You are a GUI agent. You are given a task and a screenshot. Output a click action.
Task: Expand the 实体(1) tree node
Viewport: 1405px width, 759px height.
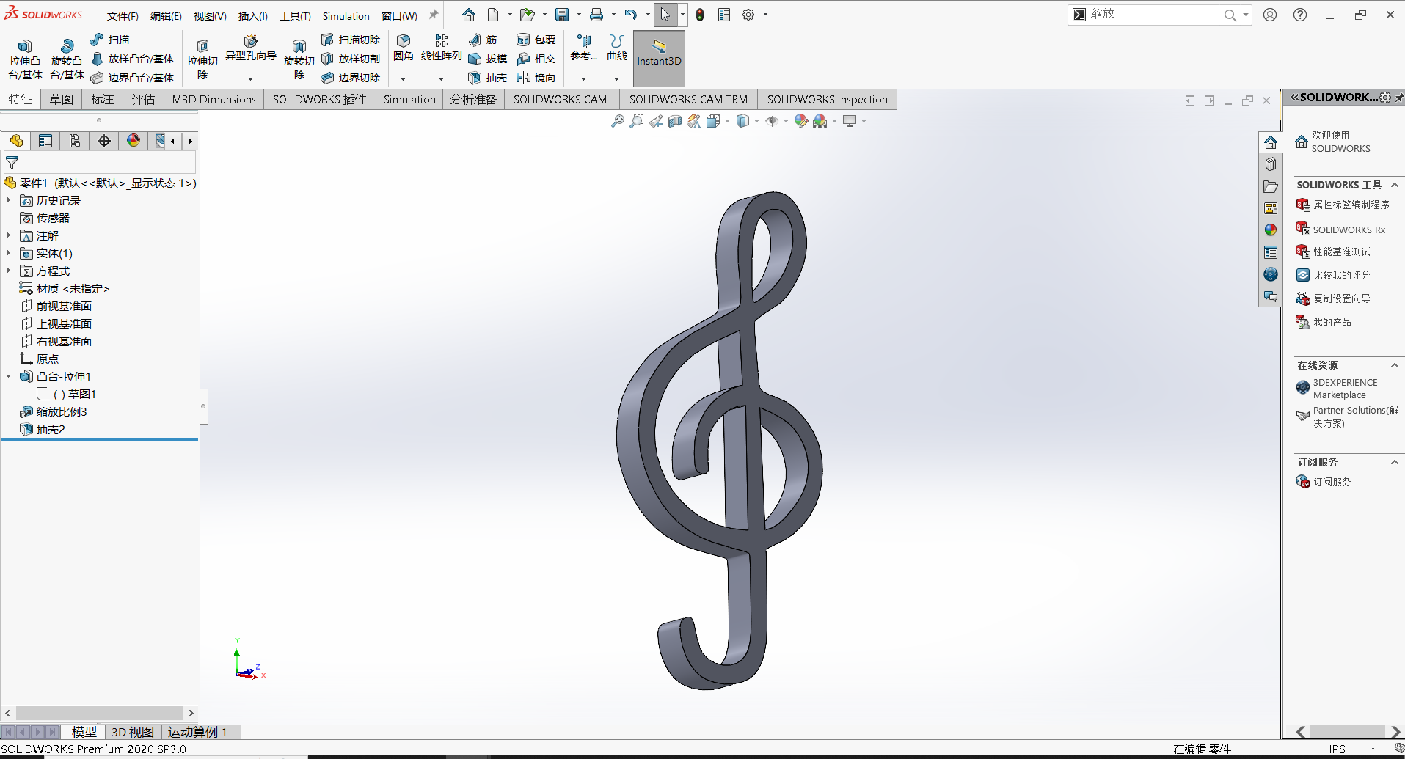pyautogui.click(x=9, y=253)
